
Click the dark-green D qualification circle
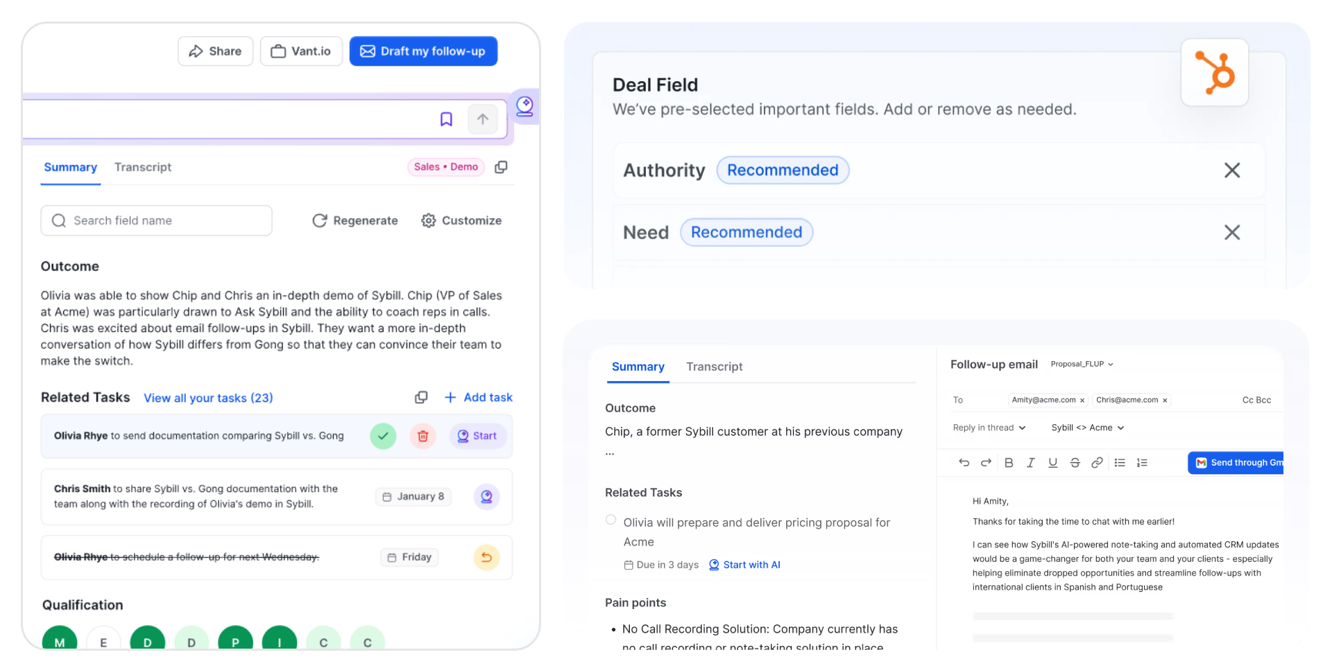point(148,639)
